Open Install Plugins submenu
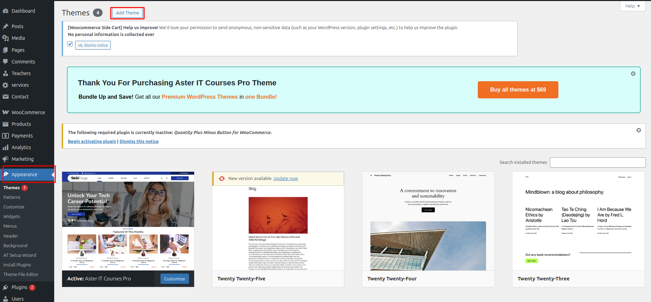The height and width of the screenshot is (302, 651). point(17,265)
